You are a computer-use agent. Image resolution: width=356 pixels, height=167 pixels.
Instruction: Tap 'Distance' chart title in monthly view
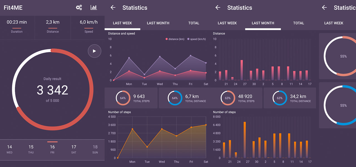tap(219, 33)
